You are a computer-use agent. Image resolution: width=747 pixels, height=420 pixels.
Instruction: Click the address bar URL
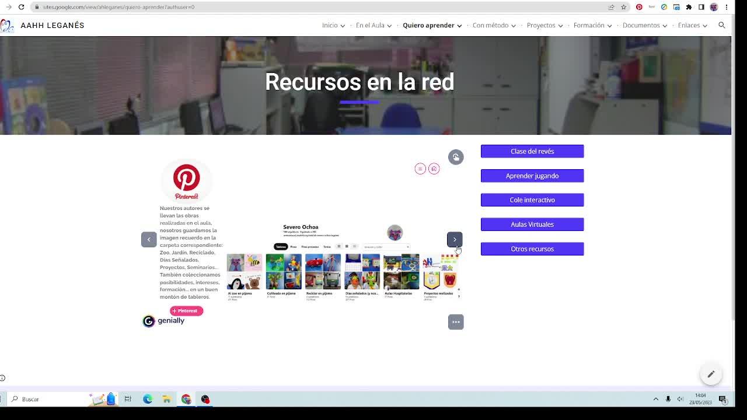coord(118,7)
